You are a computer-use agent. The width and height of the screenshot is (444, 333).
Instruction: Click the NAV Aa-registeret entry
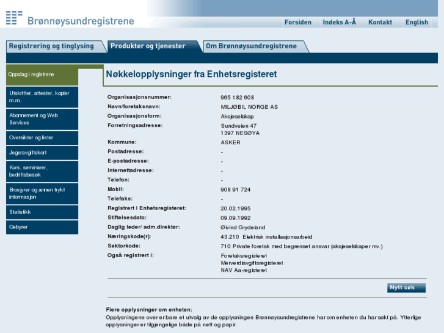tap(244, 270)
